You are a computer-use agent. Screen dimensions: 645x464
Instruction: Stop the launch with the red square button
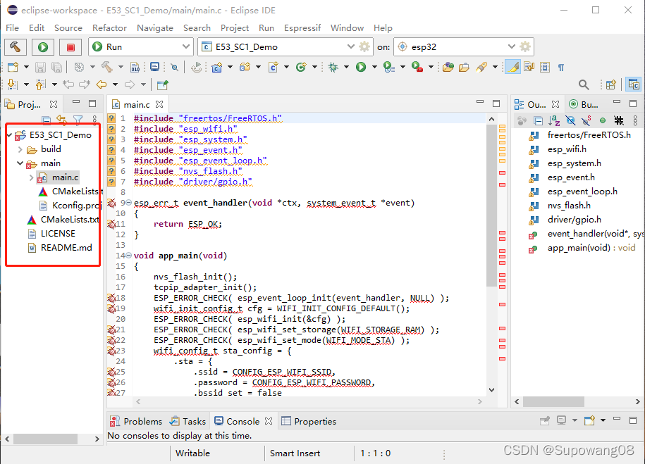(70, 47)
